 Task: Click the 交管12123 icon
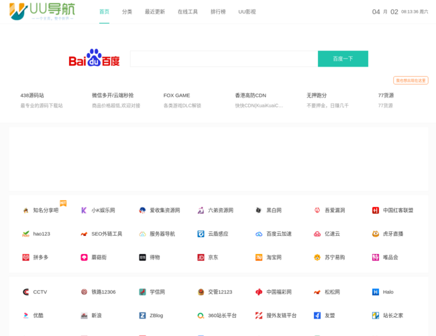click(x=201, y=292)
